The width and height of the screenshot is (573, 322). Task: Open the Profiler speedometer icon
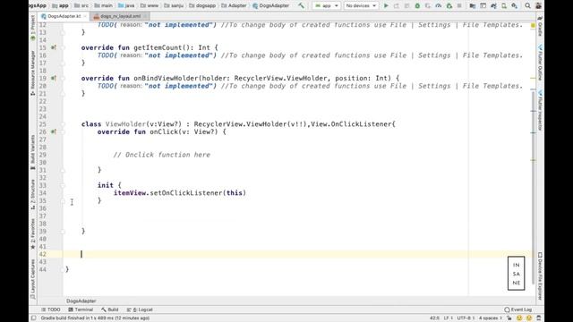coord(439,5)
